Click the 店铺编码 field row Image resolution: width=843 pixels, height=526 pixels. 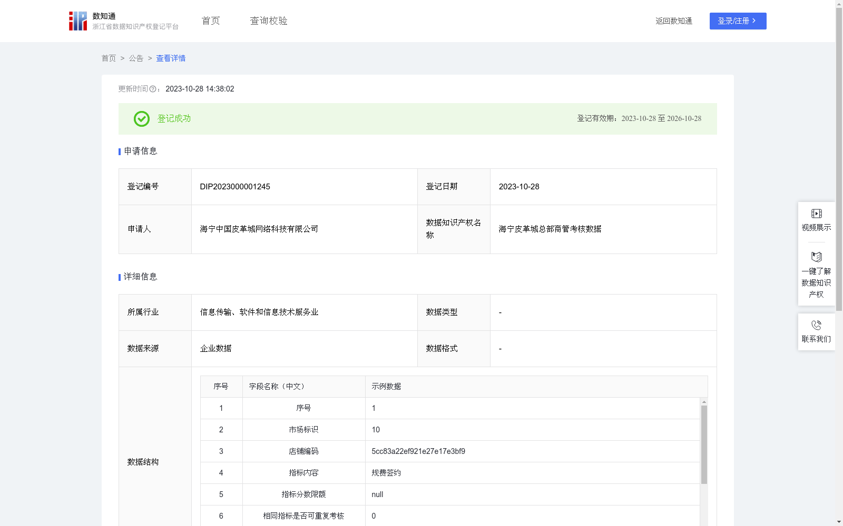pyautogui.click(x=450, y=451)
